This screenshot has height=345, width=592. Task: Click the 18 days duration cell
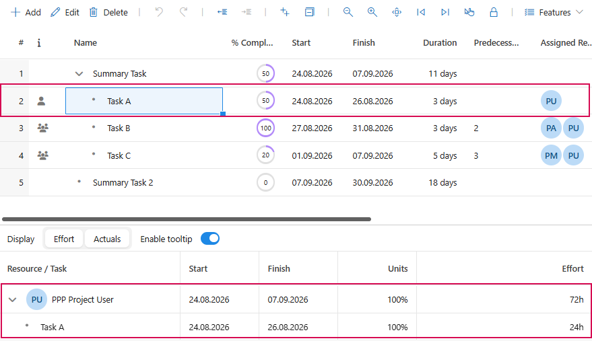pyautogui.click(x=442, y=183)
